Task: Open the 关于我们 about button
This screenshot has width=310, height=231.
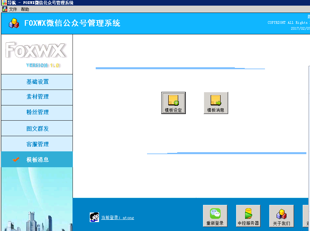Action: point(282,216)
